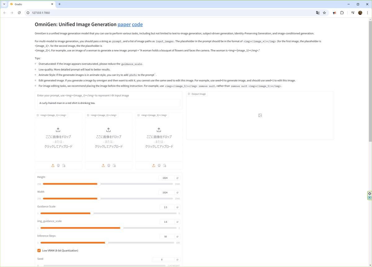
Task: Click clipboard paste icon under image_1 panel
Action: click(x=64, y=166)
